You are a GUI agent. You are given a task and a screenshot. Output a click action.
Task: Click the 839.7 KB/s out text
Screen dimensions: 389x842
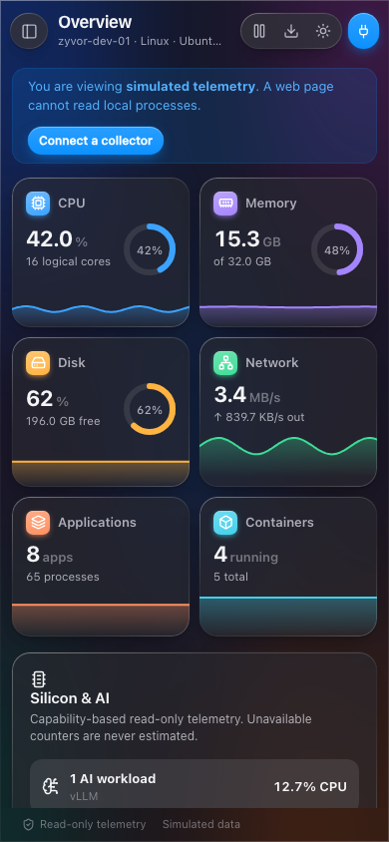pos(259,417)
